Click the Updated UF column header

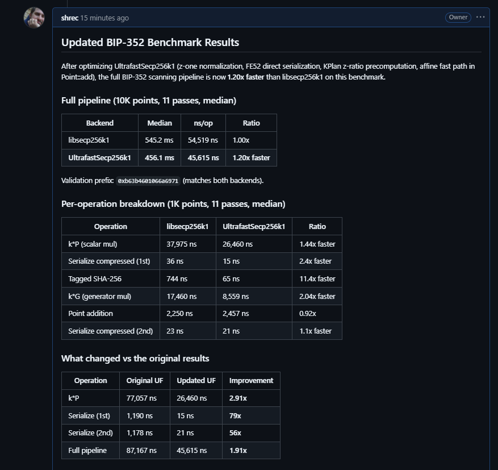click(196, 380)
